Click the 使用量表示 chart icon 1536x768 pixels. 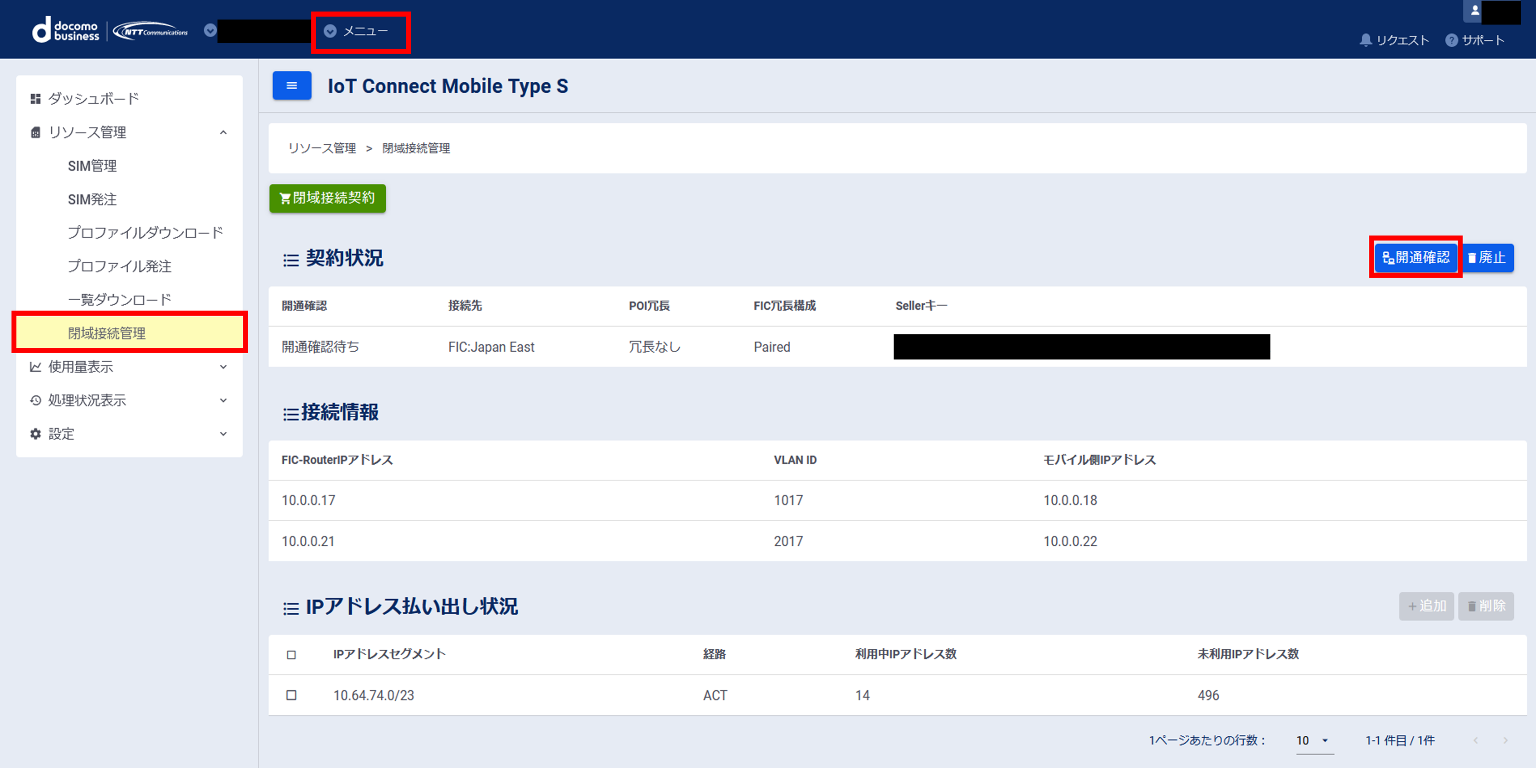point(36,367)
